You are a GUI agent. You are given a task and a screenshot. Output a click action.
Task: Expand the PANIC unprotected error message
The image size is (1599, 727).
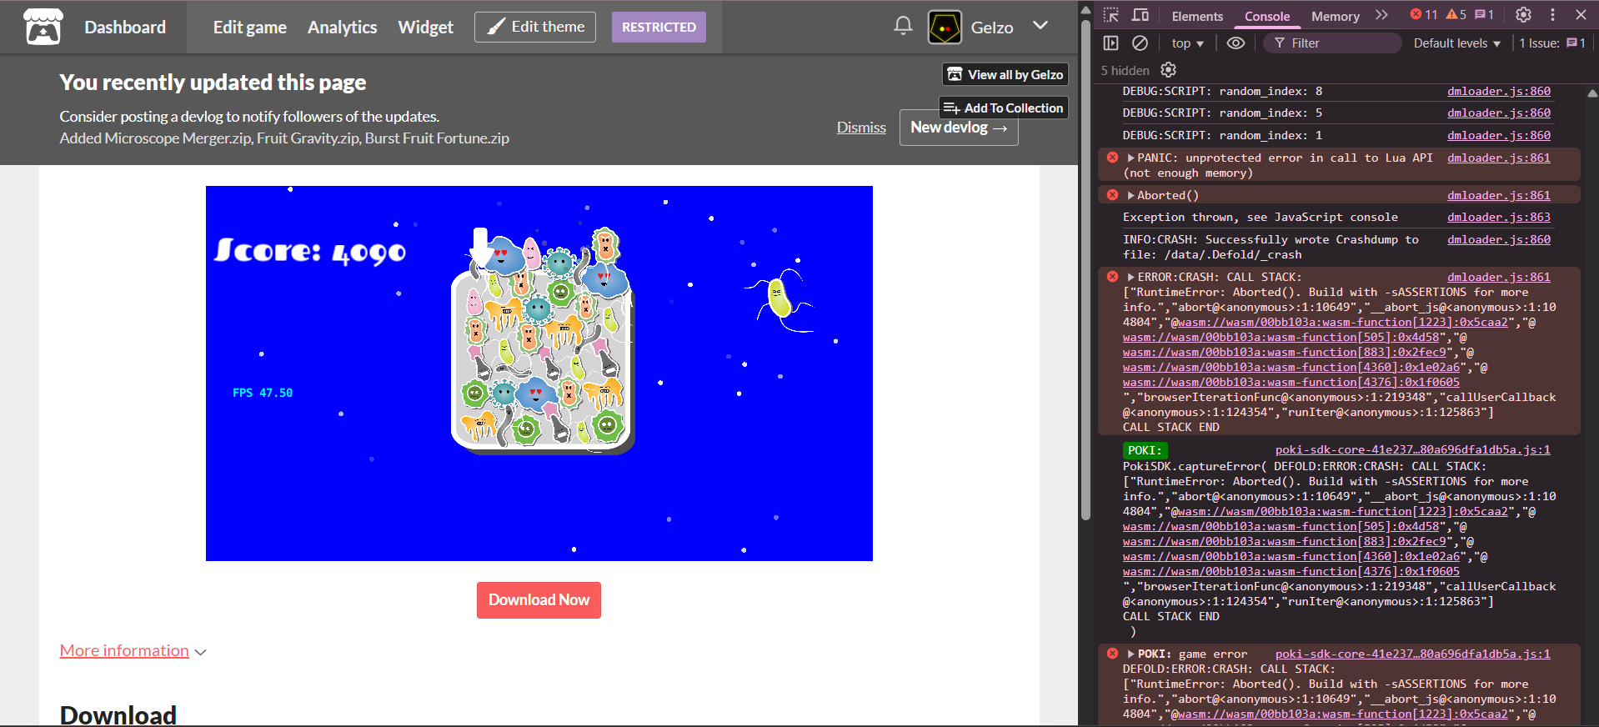(x=1130, y=158)
